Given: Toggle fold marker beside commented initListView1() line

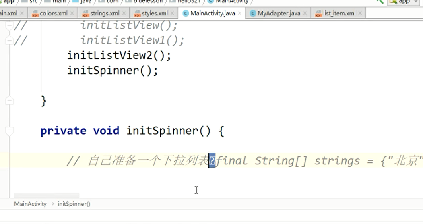Looking at the screenshot, I should tap(9, 40).
